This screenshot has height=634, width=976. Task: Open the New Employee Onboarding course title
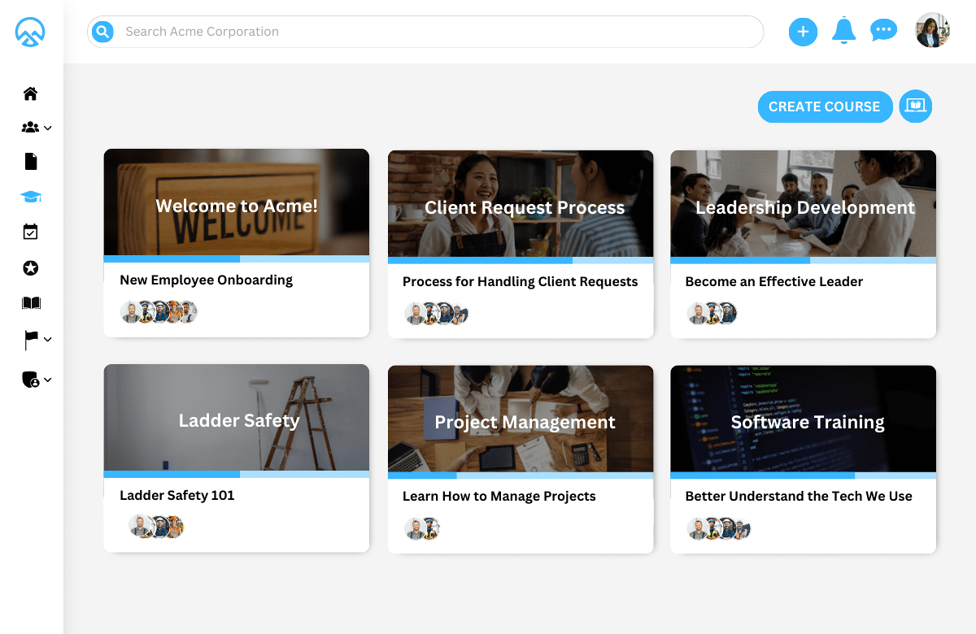point(206,280)
